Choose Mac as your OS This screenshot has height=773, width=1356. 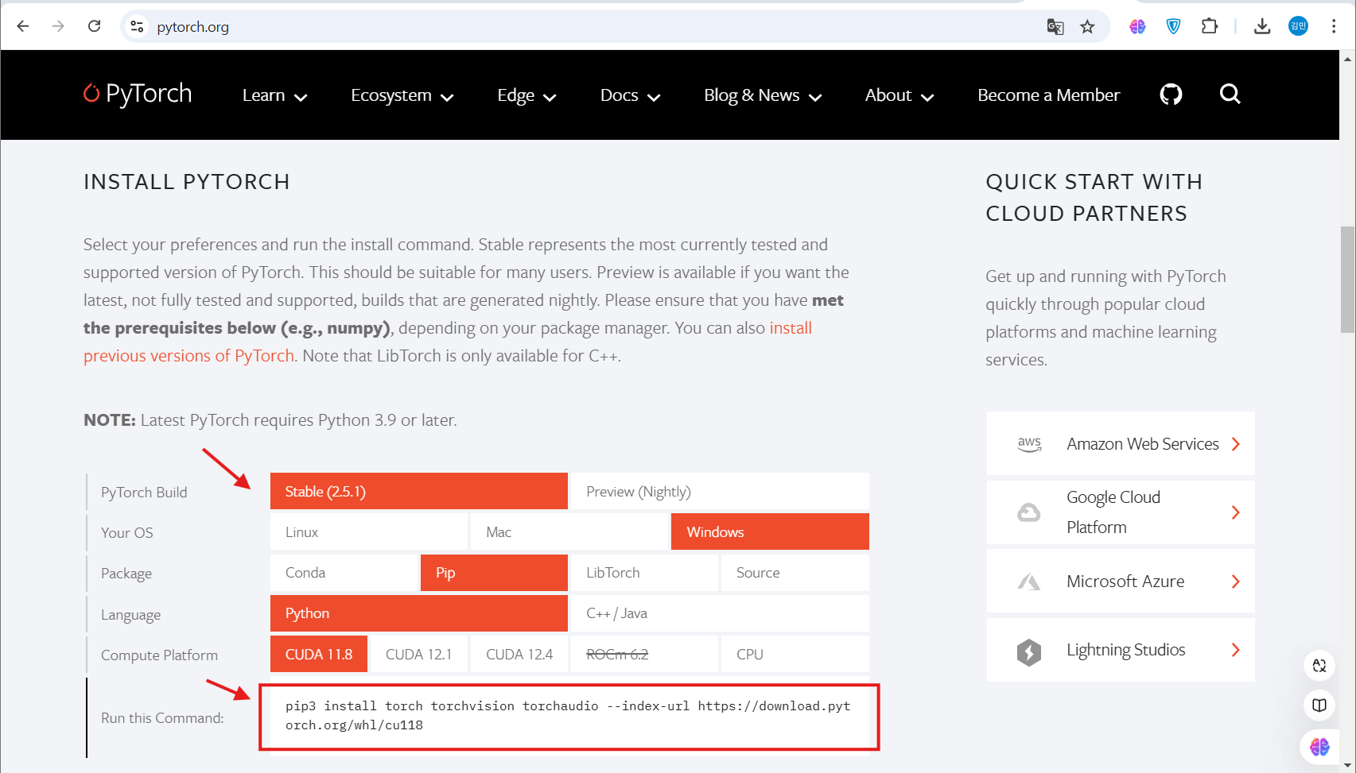[x=569, y=531]
